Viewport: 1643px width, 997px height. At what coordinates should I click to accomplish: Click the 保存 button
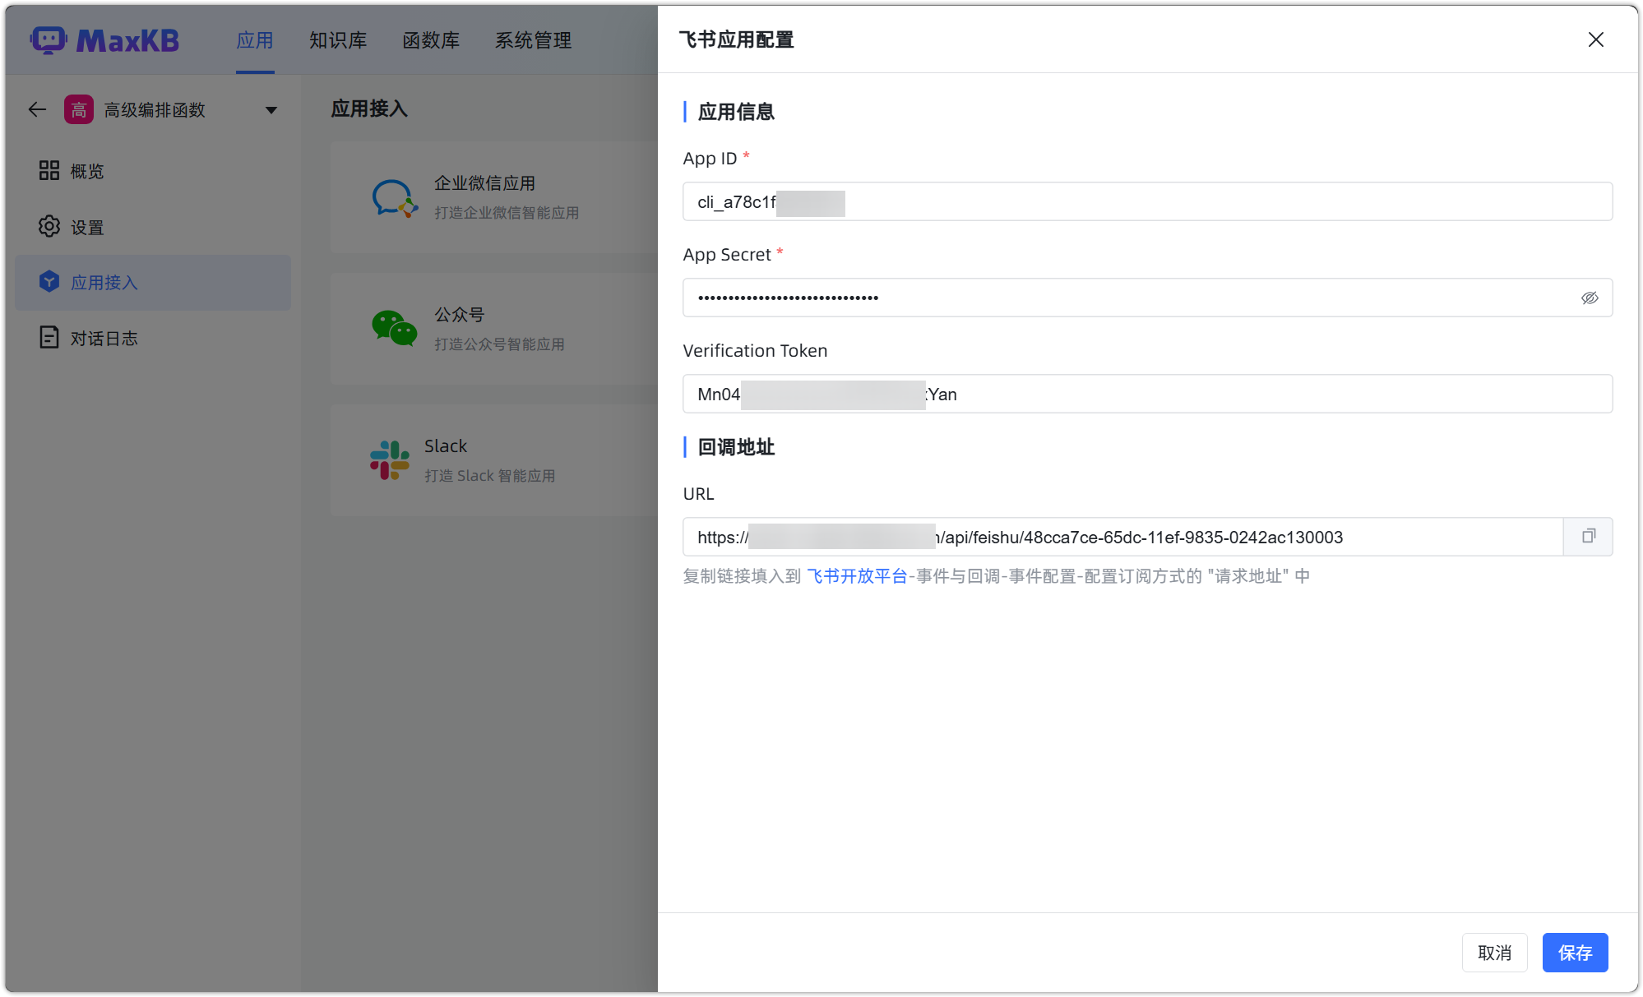1574,953
